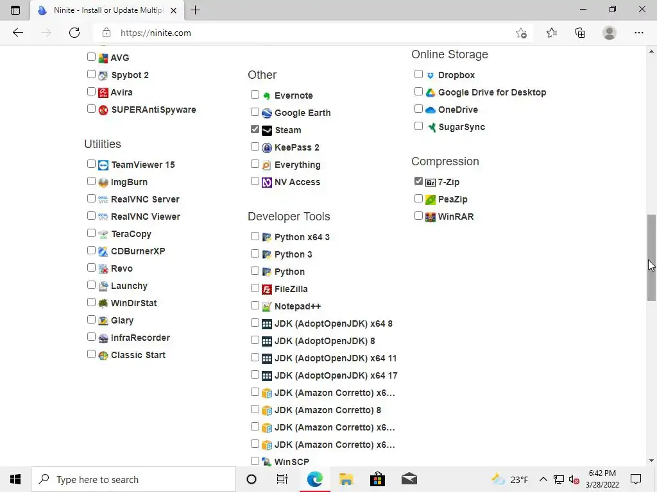Screen dimensions: 657x492
Task: Open the Favorites list button
Action: pos(551,33)
